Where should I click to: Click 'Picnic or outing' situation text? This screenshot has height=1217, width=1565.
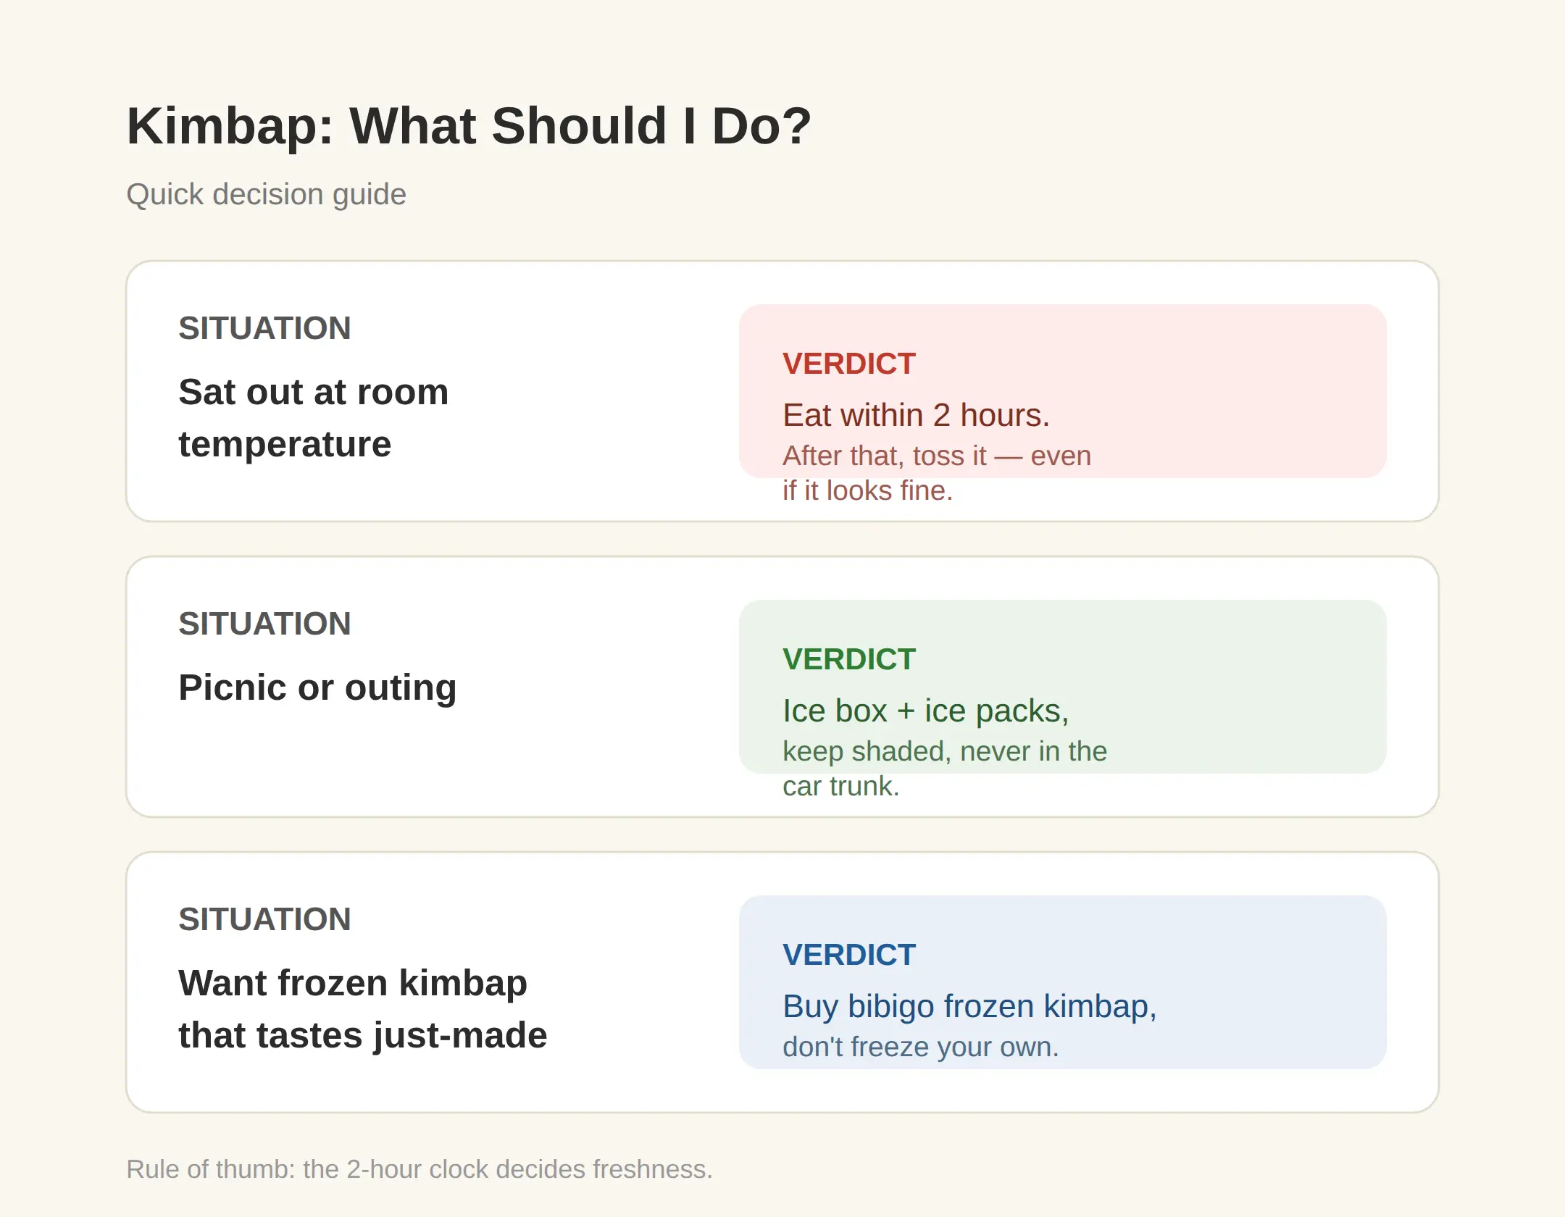pos(317,687)
